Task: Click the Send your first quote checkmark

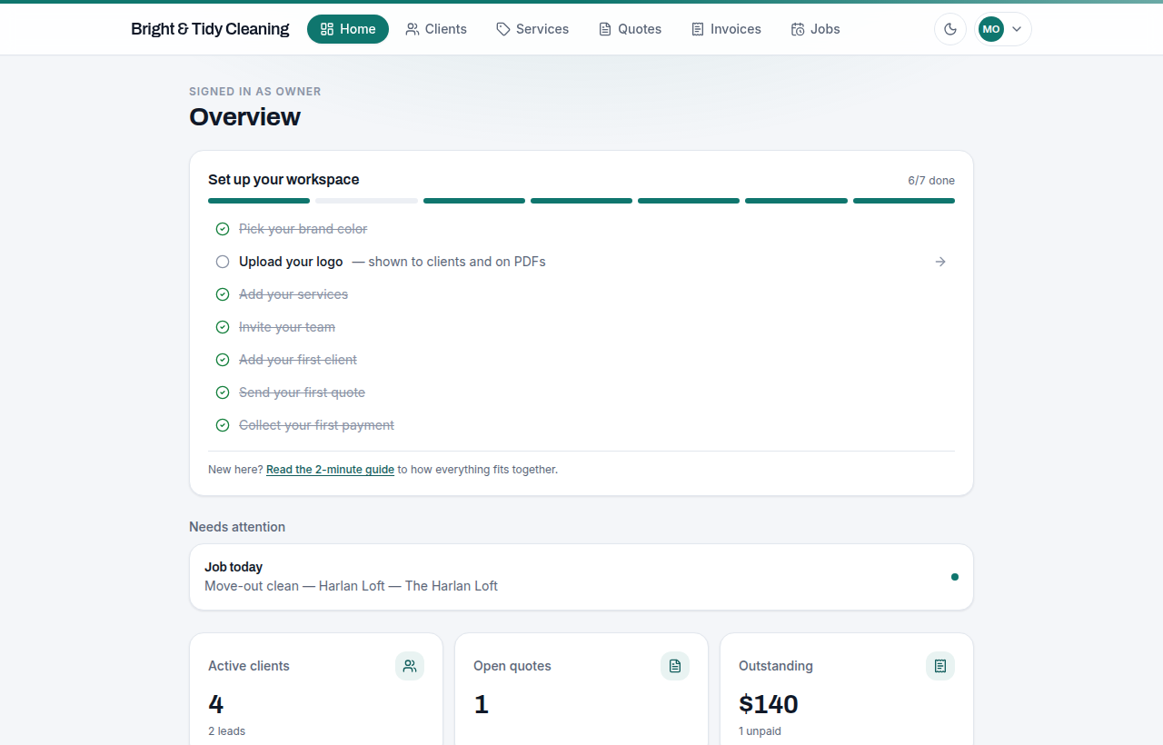Action: click(x=223, y=392)
